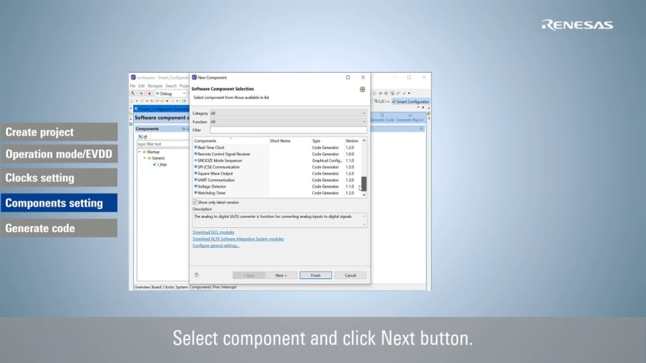Image resolution: width=646 pixels, height=363 pixels.
Task: Open the Function dropdown
Action: point(289,122)
